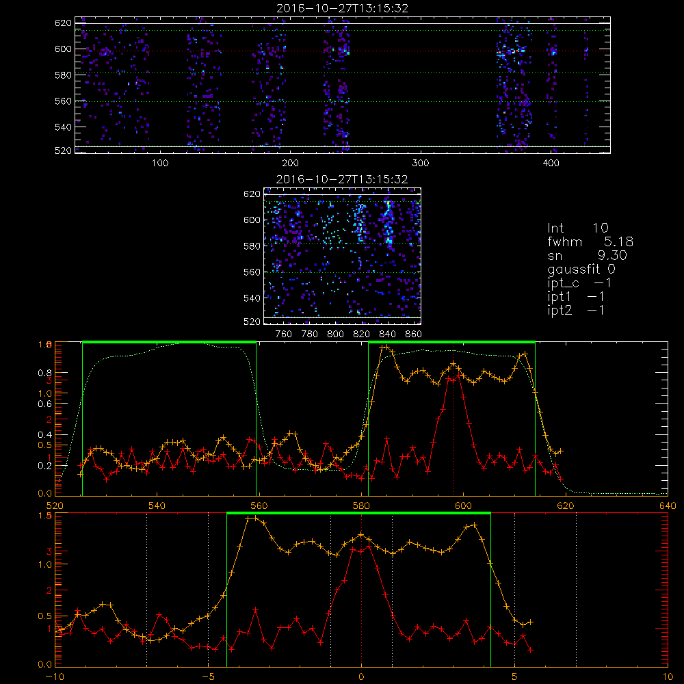The height and width of the screenshot is (684, 684).
Task: Click the bright streak near 840 in middle image
Action: [x=388, y=222]
